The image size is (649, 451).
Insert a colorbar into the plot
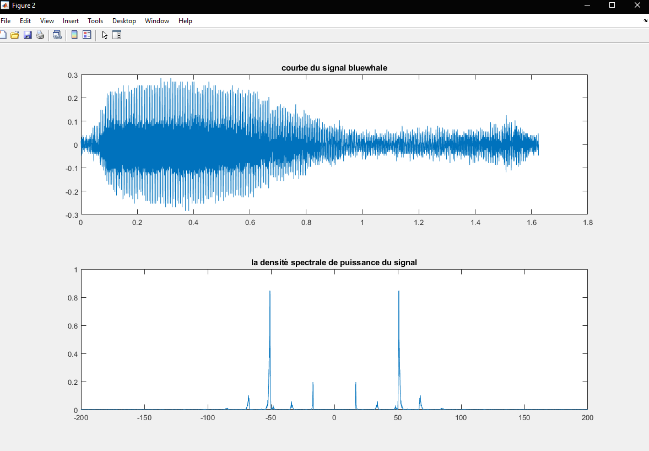point(74,34)
